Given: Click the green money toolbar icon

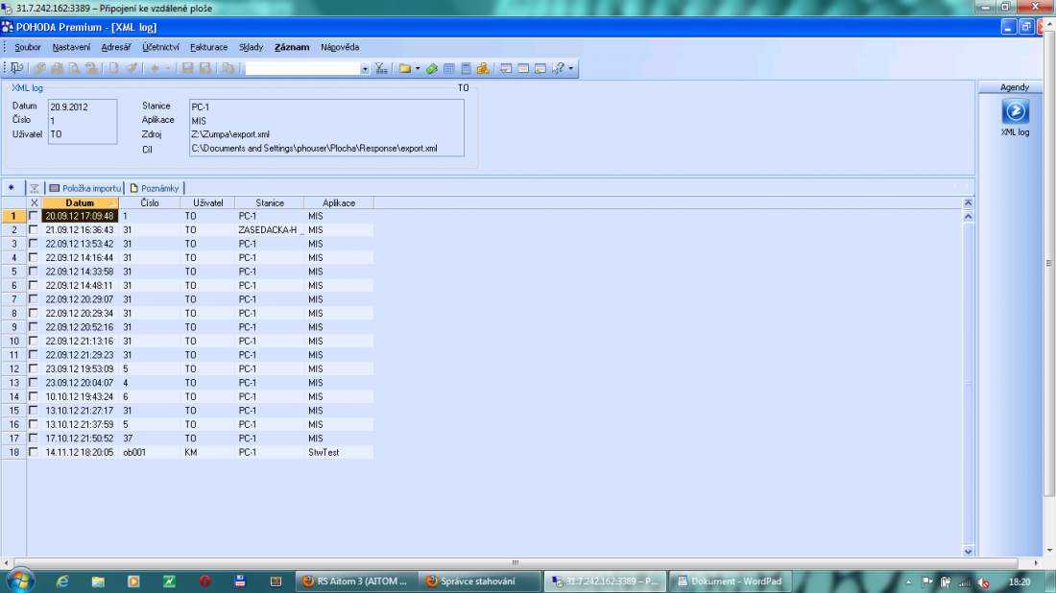Looking at the screenshot, I should click(432, 68).
